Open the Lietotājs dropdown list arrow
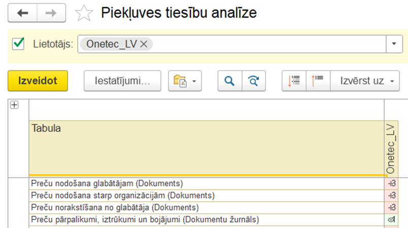Screen dimensions: 408x228 (394, 44)
